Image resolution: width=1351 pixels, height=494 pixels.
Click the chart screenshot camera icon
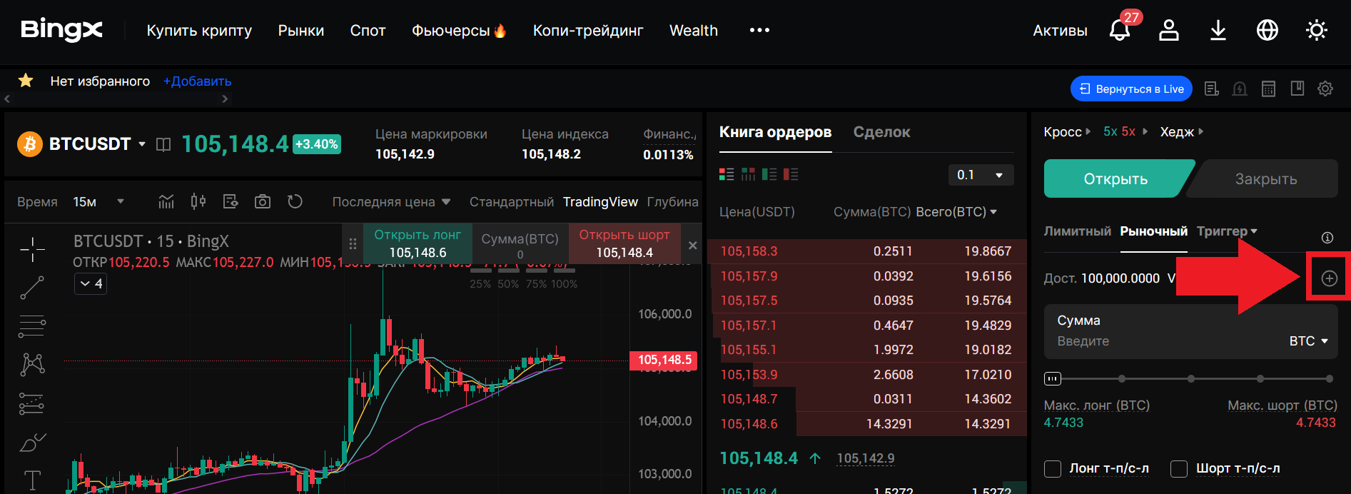click(x=263, y=202)
